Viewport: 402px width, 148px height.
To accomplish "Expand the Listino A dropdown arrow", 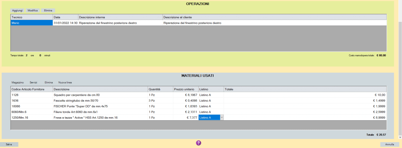I will [x=222, y=118].
